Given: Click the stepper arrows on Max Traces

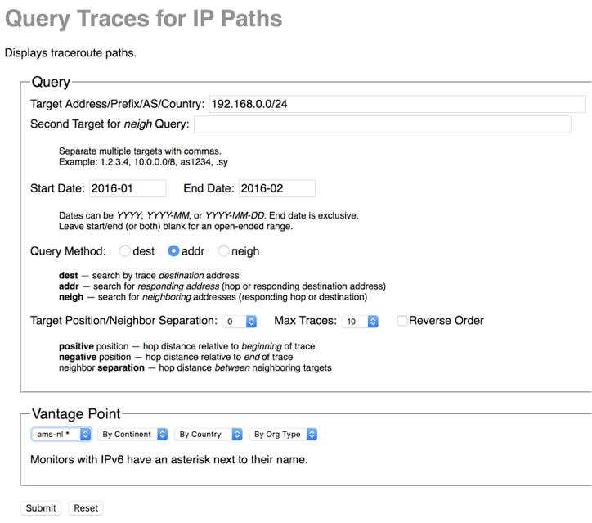Looking at the screenshot, I should point(373,322).
